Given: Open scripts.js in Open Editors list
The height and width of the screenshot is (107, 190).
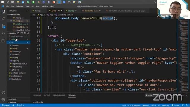Looking at the screenshot, I should (x=18, y=24).
